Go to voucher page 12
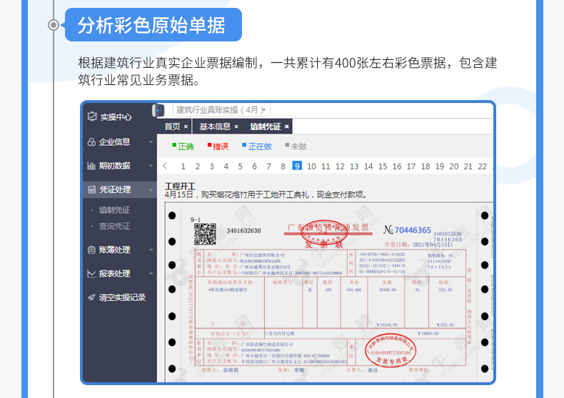The image size is (564, 398). tap(340, 166)
